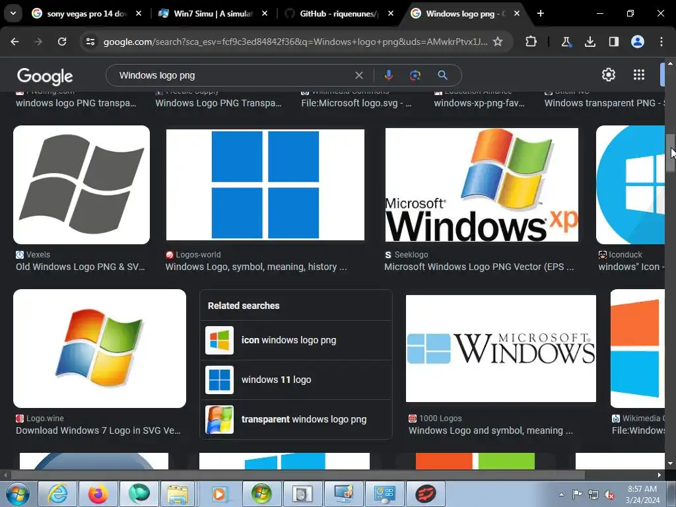The image size is (676, 507).
Task: Go back using browser back arrow
Action: coord(15,42)
